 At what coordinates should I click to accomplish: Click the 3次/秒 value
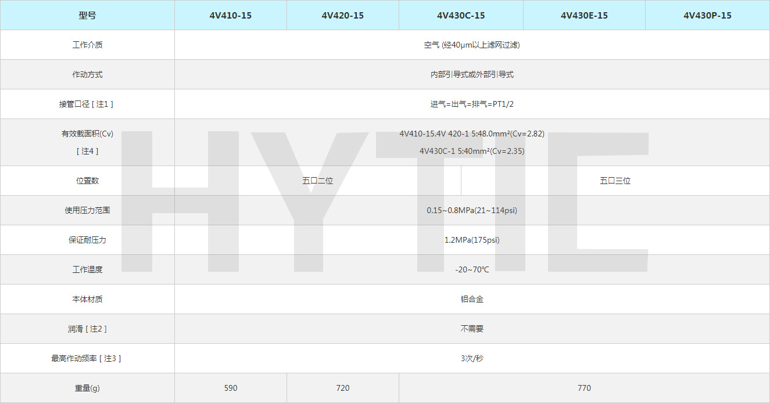[472, 358]
